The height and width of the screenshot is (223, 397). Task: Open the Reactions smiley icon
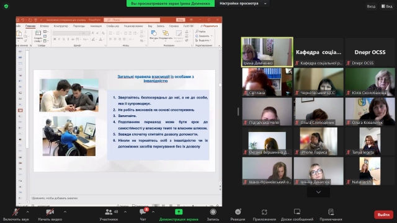tap(238, 212)
